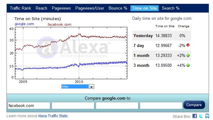Screen dimensions: 213x120
Task: Click the 3 month value 13.09500
Action: click(x=164, y=66)
